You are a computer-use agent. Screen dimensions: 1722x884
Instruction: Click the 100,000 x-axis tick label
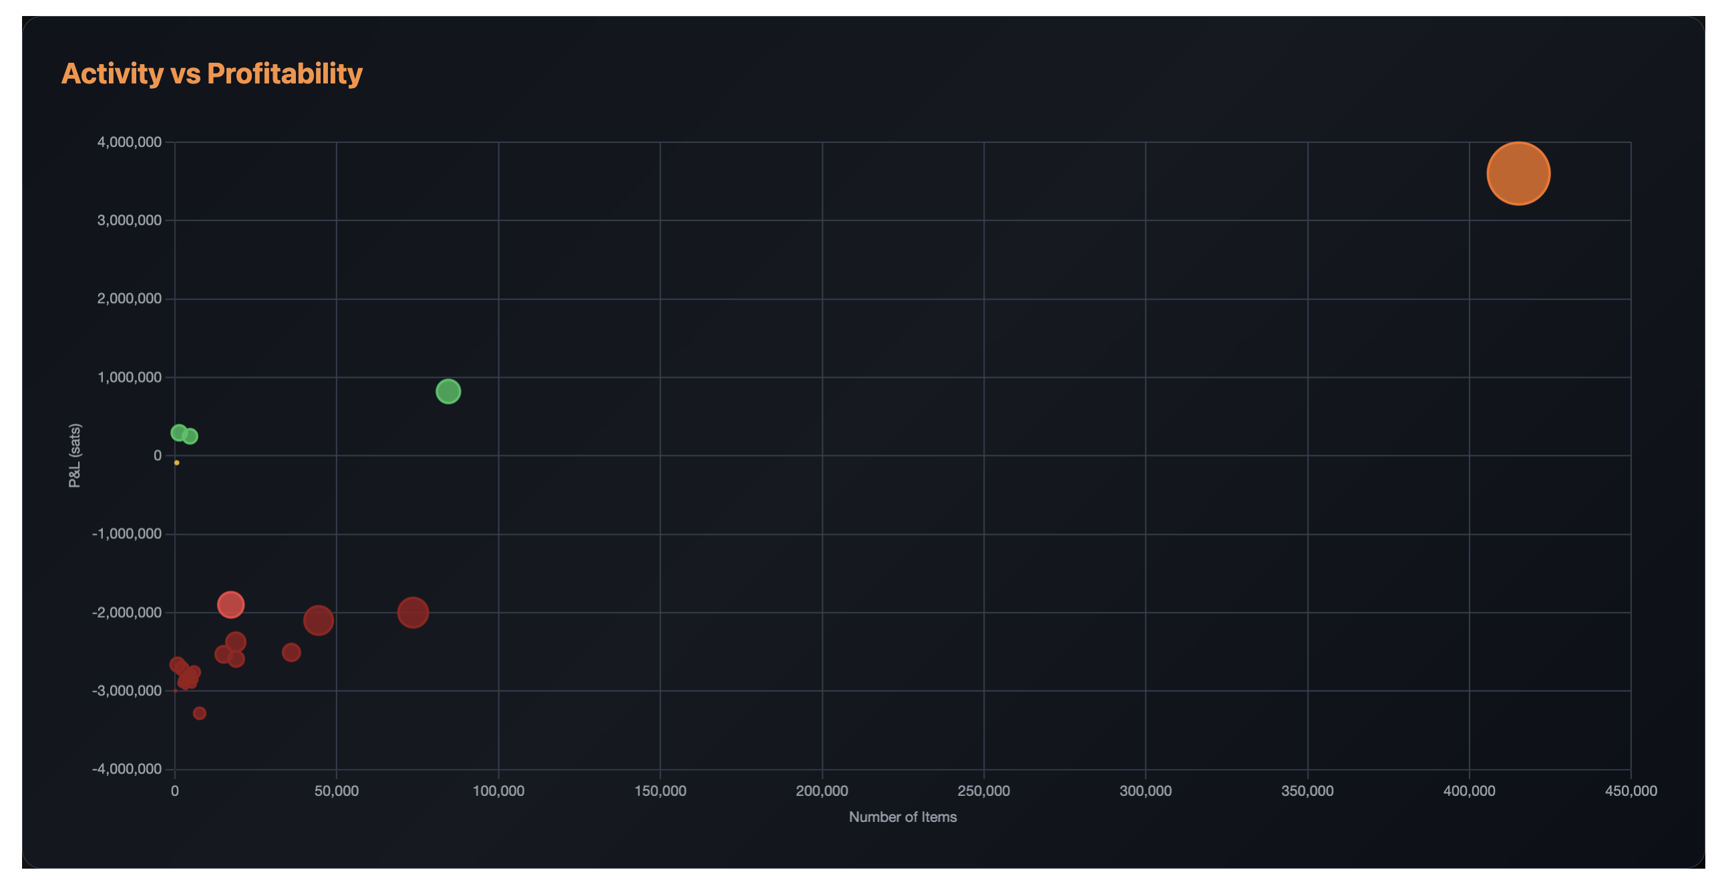click(x=498, y=791)
